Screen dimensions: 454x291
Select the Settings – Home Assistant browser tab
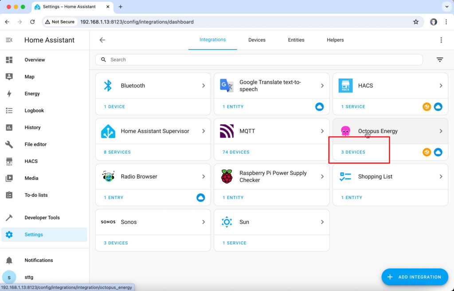[x=72, y=7]
